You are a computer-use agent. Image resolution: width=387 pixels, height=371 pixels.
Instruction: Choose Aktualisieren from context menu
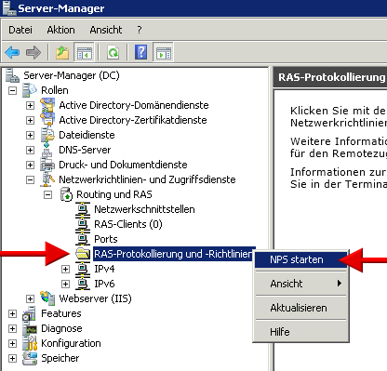[300, 308]
